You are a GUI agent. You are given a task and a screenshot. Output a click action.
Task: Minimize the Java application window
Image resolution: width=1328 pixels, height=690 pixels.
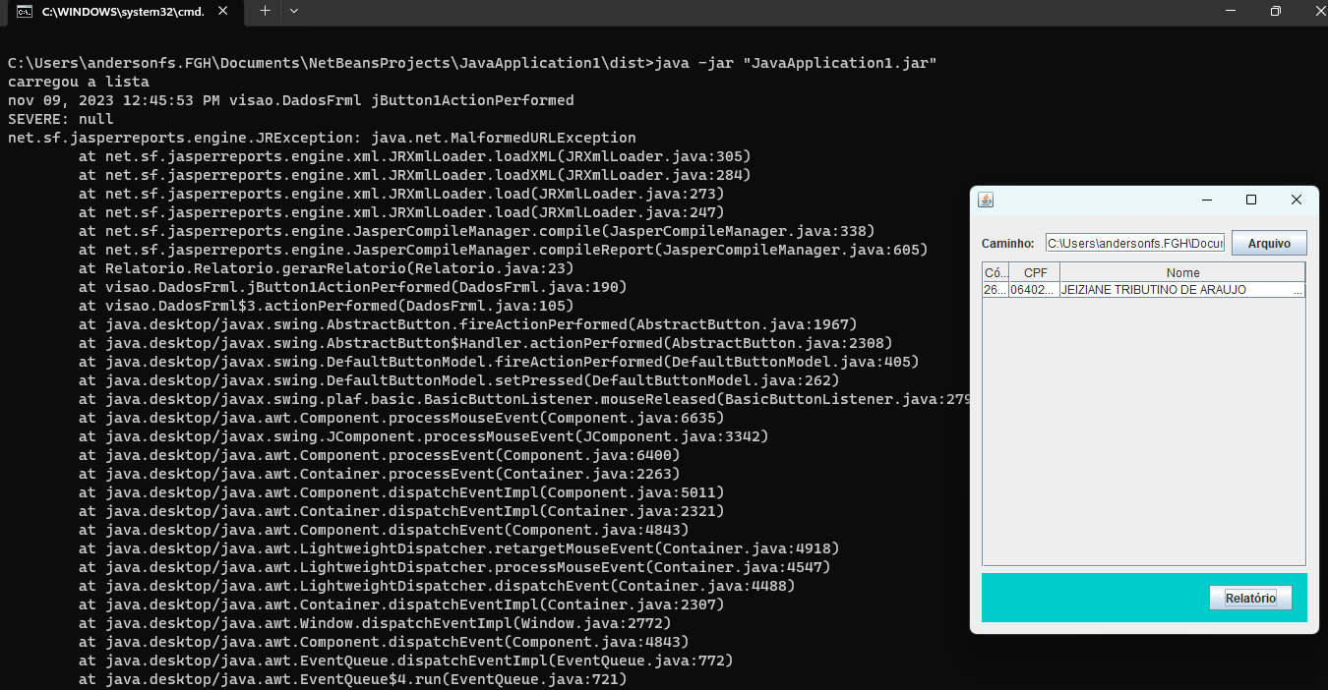tap(1207, 200)
